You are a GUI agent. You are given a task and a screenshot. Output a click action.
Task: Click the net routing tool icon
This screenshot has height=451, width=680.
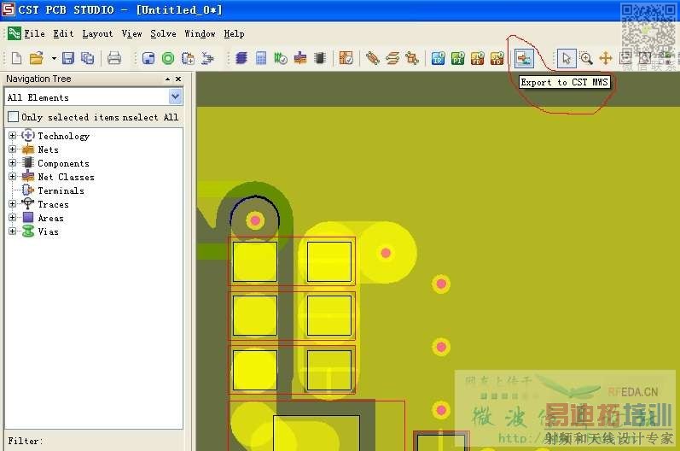(207, 58)
